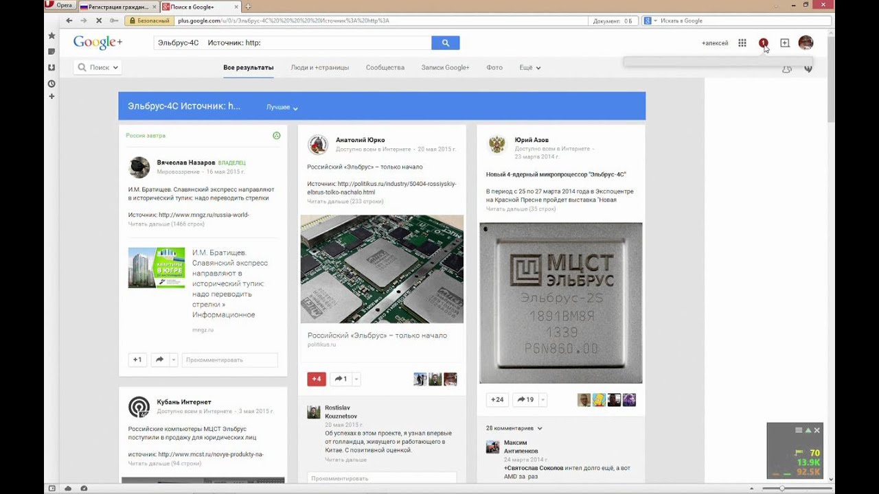Open the 'Поиск' navigation dropdown
The width and height of the screenshot is (879, 494).
[98, 67]
